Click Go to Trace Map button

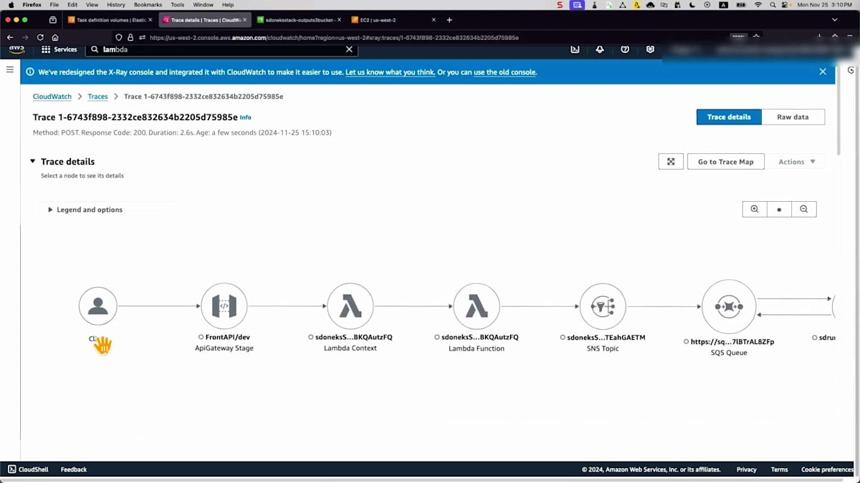[x=725, y=162]
